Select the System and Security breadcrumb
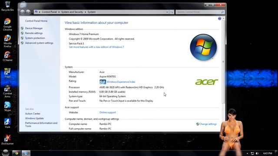Screen dimensions: 278x156 (x=72, y=12)
